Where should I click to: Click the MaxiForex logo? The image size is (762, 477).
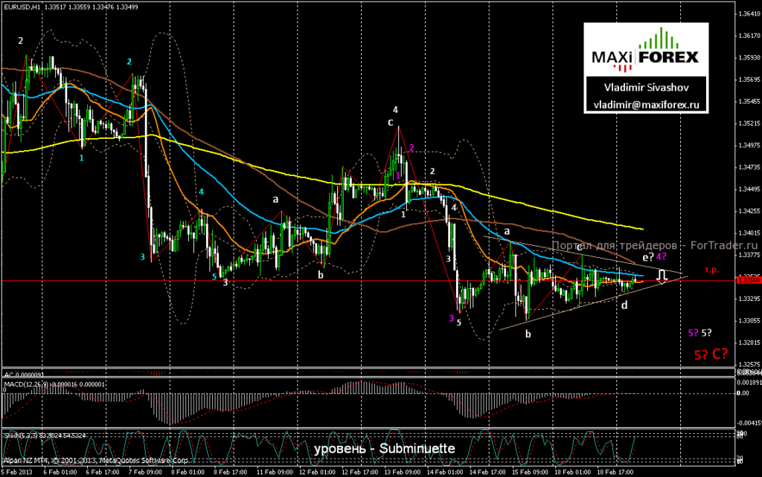[645, 50]
